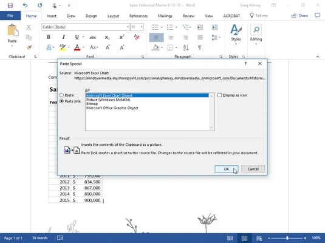325x243 pixels.
Task: Choose Picture (Windows Metafile) in the As list
Action: coord(108,100)
